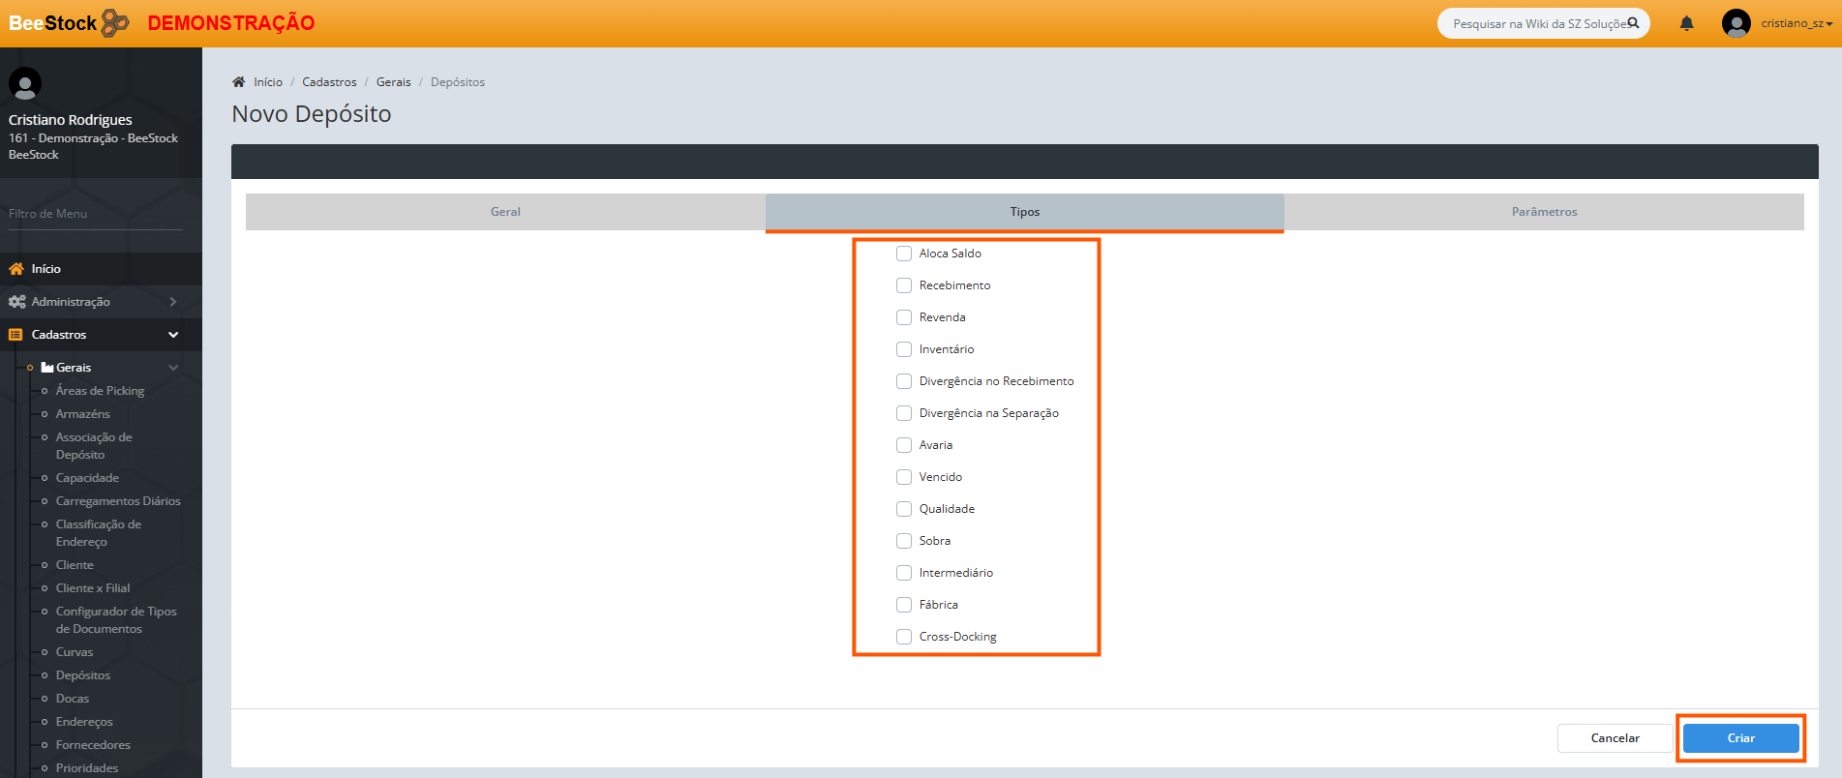
Task: Tick the Cross-Docking checkbox
Action: pos(904,637)
